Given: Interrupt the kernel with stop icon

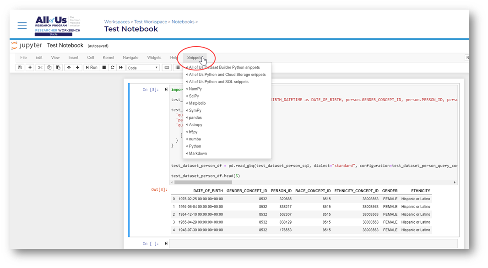Looking at the screenshot, I should (104, 68).
